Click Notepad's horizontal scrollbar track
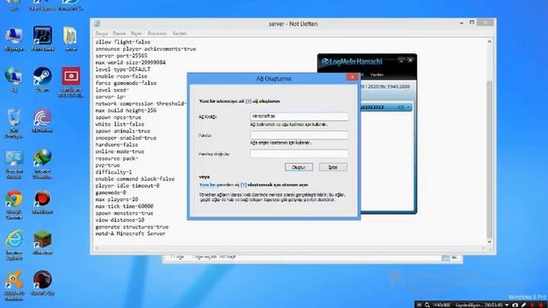548x308 pixels. tap(290, 248)
